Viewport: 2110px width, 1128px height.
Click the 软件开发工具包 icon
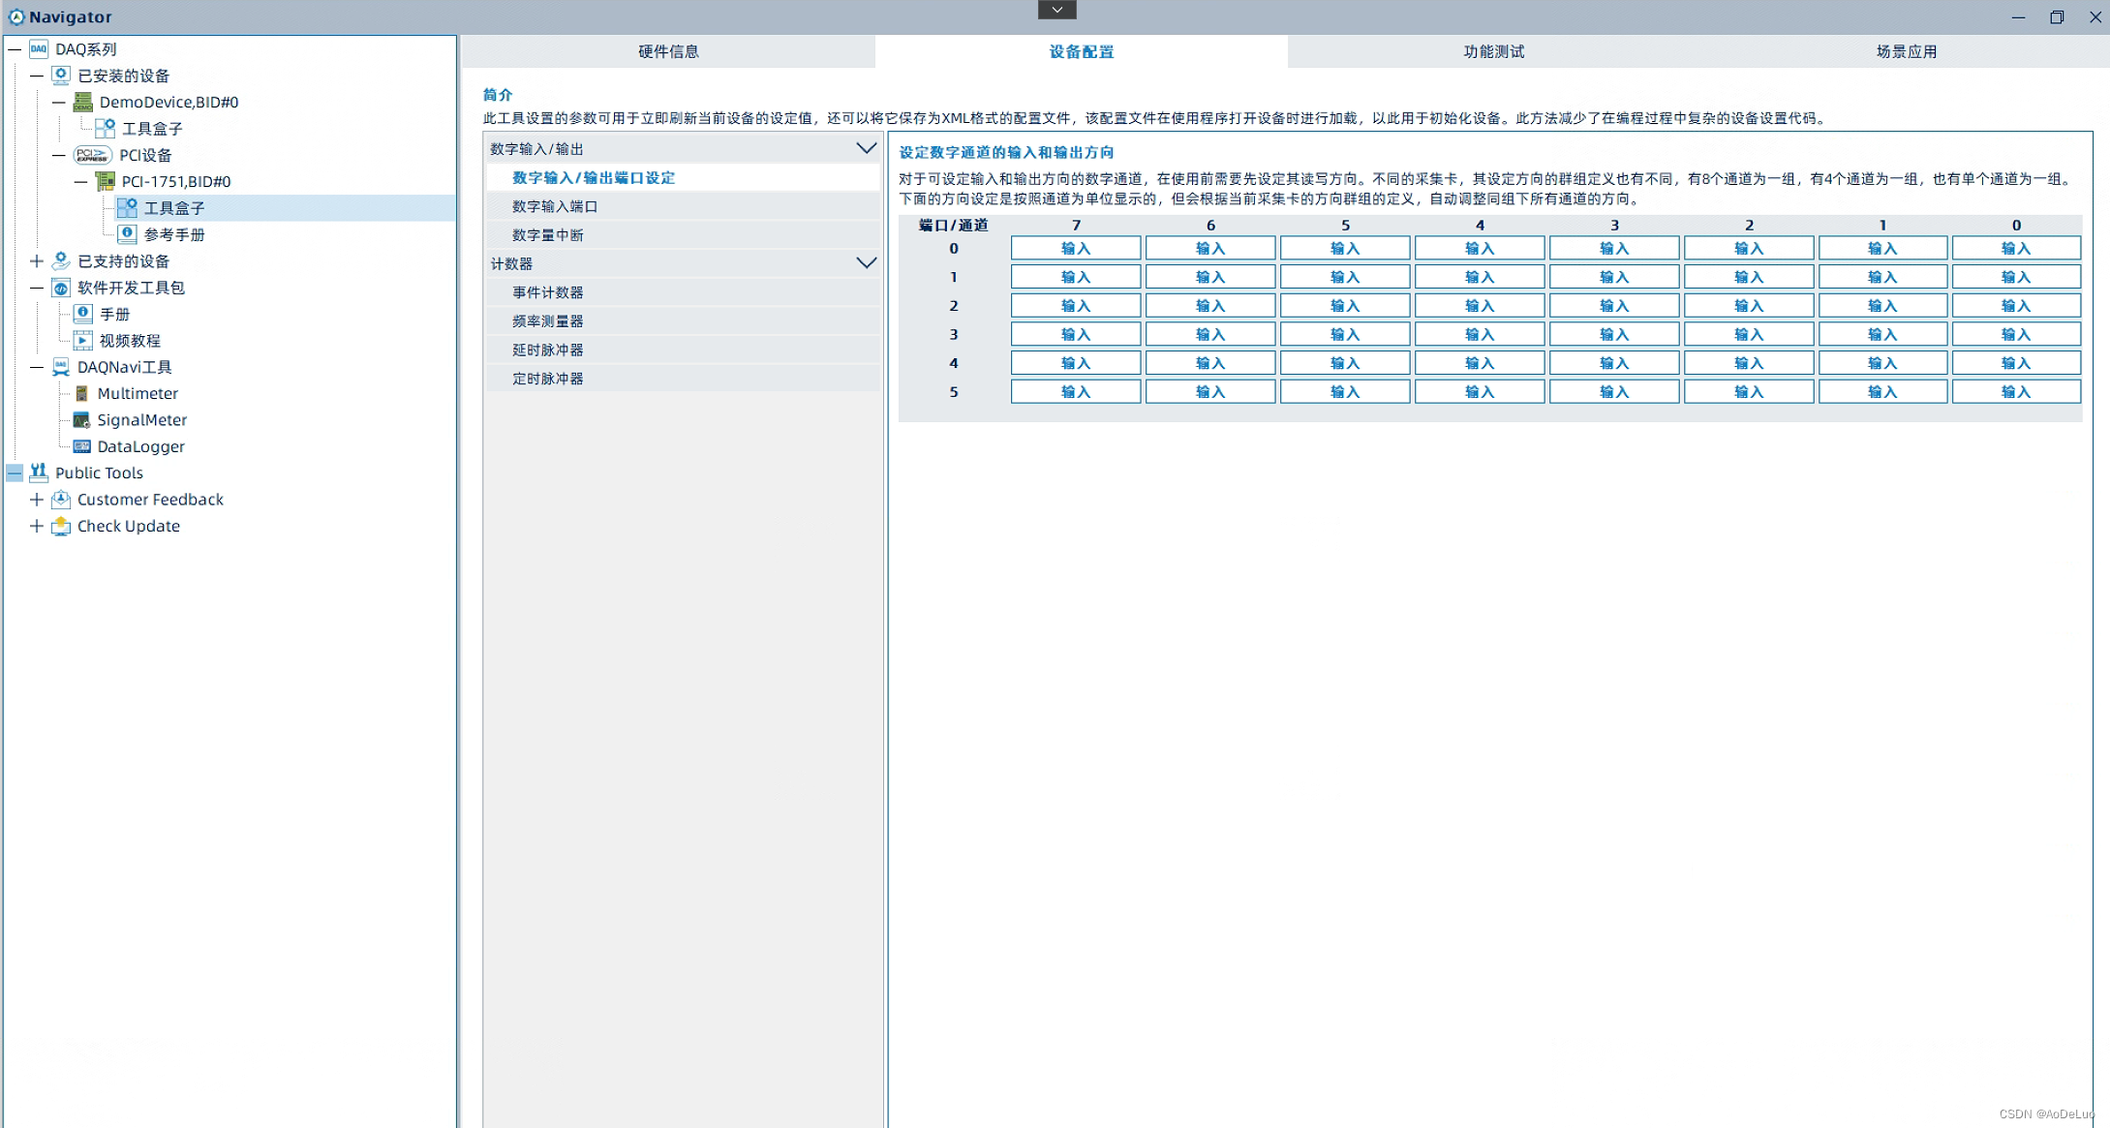[x=61, y=288]
